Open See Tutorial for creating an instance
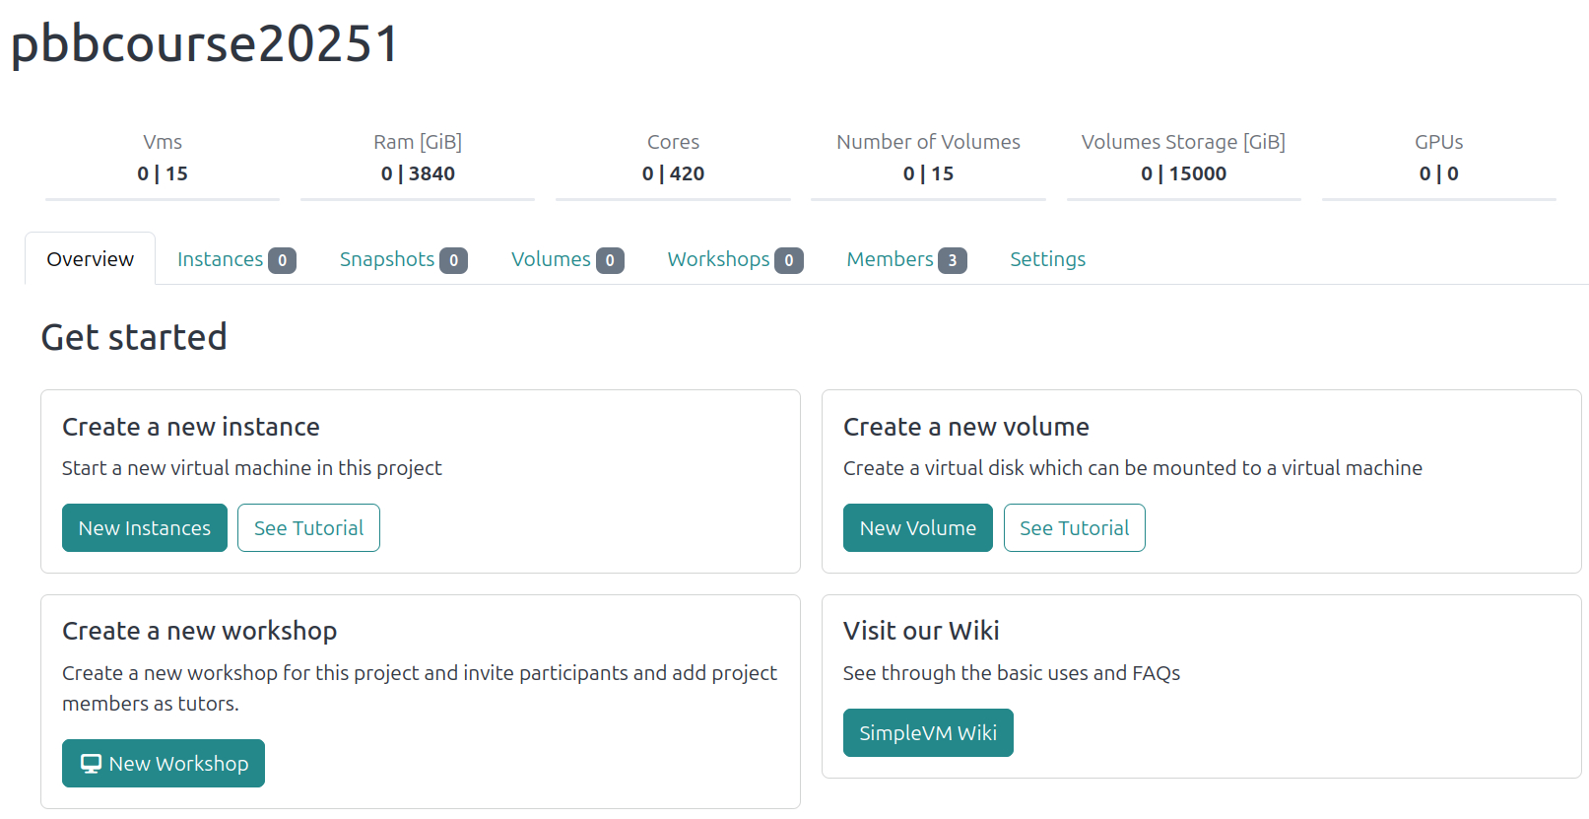 [x=308, y=528]
